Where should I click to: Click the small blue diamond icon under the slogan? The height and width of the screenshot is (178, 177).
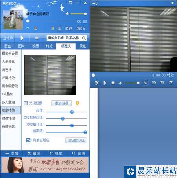coord(28,28)
